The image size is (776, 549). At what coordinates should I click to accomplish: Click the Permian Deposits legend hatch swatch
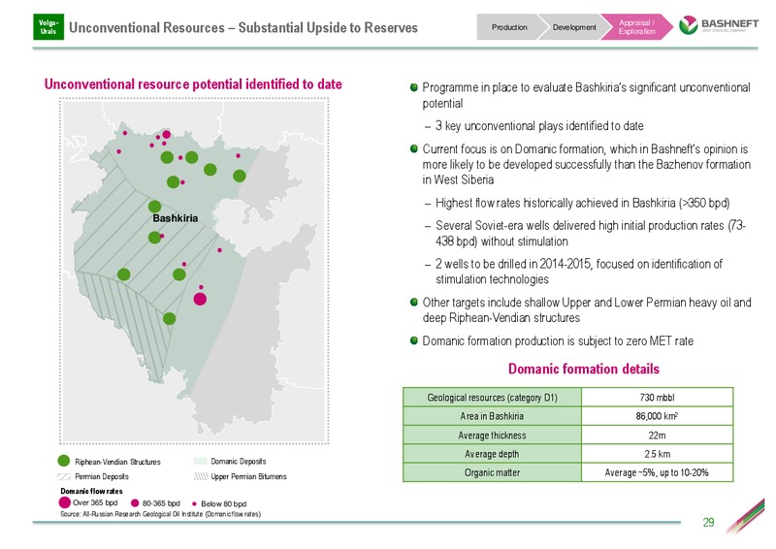pos(64,476)
